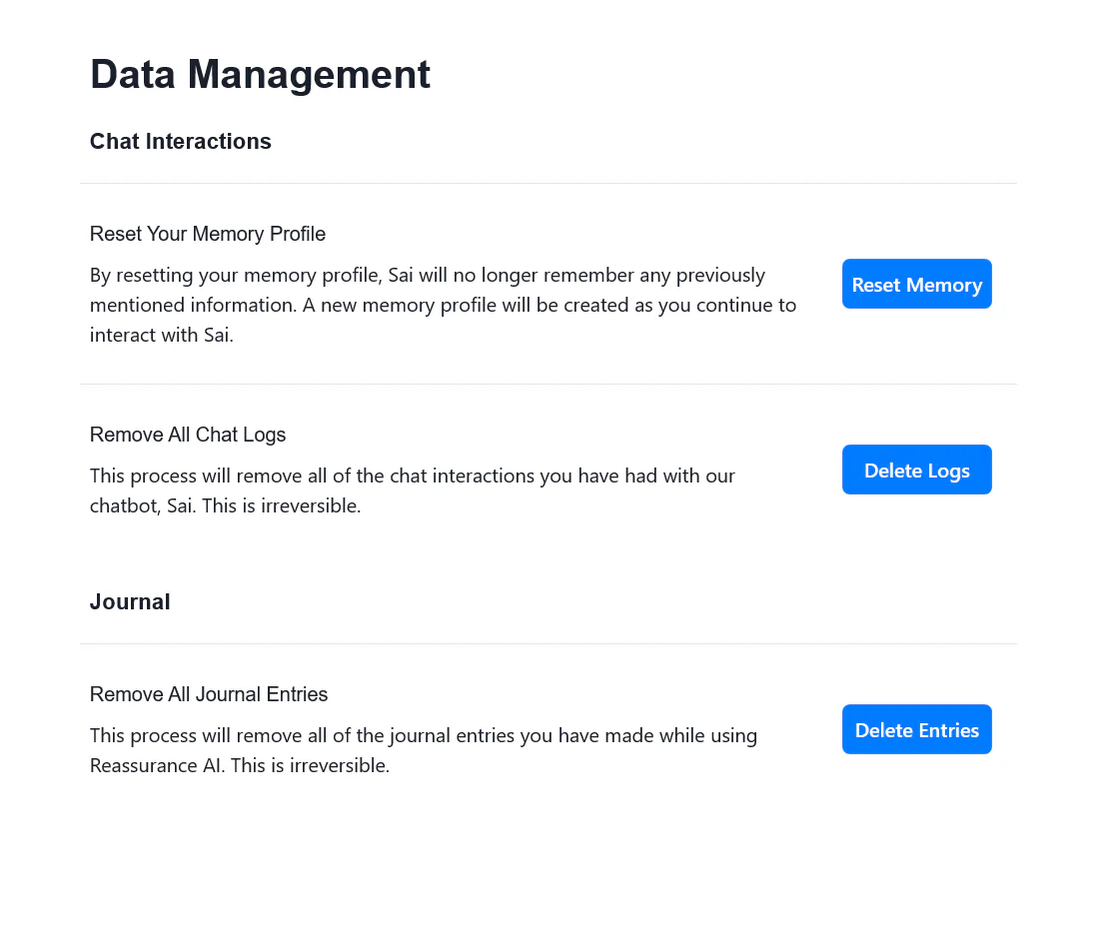Screen dimensions: 1096x946
Task: Click the memory profile description text
Action: tap(443, 304)
